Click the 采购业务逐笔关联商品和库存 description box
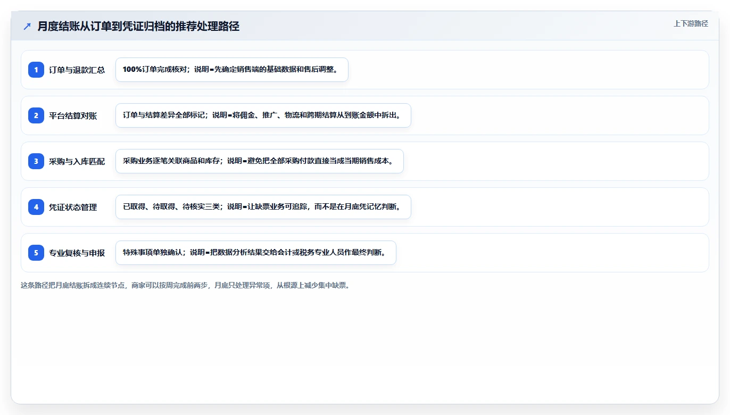This screenshot has height=415, width=730. pyautogui.click(x=260, y=161)
